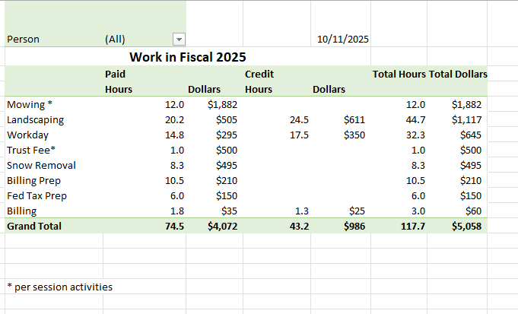This screenshot has width=518, height=314.
Task: Click the per session activities footnote
Action: 59,287
